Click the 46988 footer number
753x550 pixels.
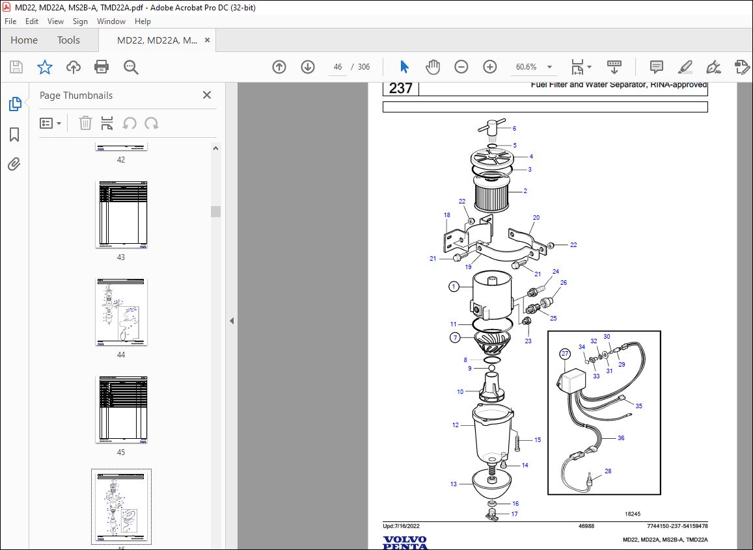tap(586, 526)
